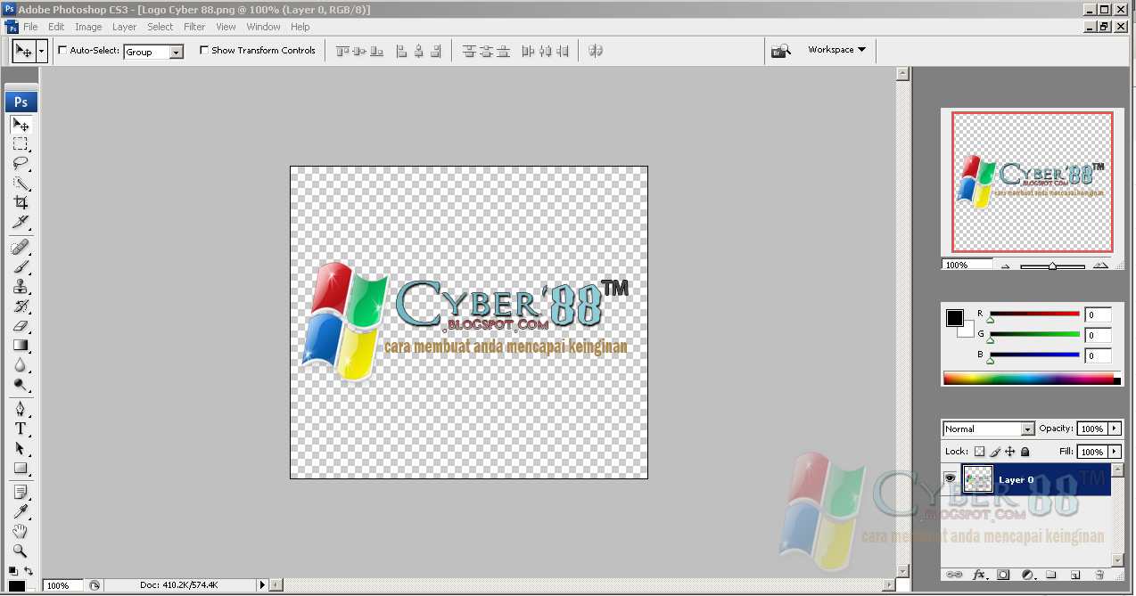Select the Crop tool

coord(21,202)
